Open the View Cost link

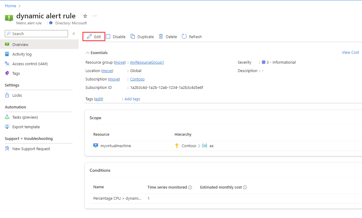(350, 52)
